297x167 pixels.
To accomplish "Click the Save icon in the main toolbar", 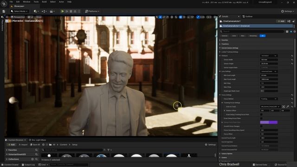I will (x=4, y=11).
